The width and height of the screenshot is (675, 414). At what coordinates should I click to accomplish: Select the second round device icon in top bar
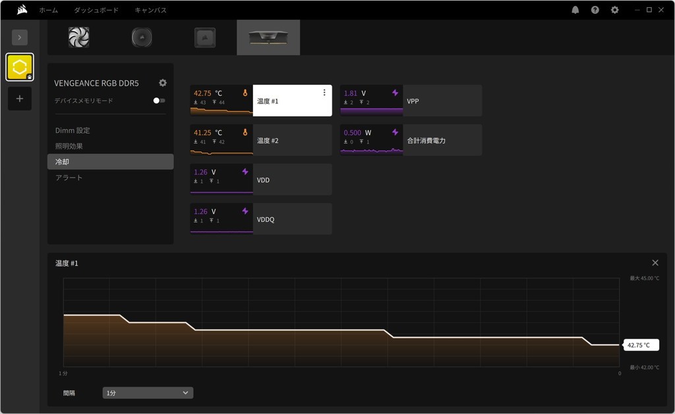(x=142, y=38)
